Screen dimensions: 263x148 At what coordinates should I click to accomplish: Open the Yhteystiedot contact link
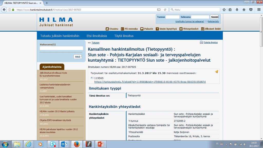point(189,29)
